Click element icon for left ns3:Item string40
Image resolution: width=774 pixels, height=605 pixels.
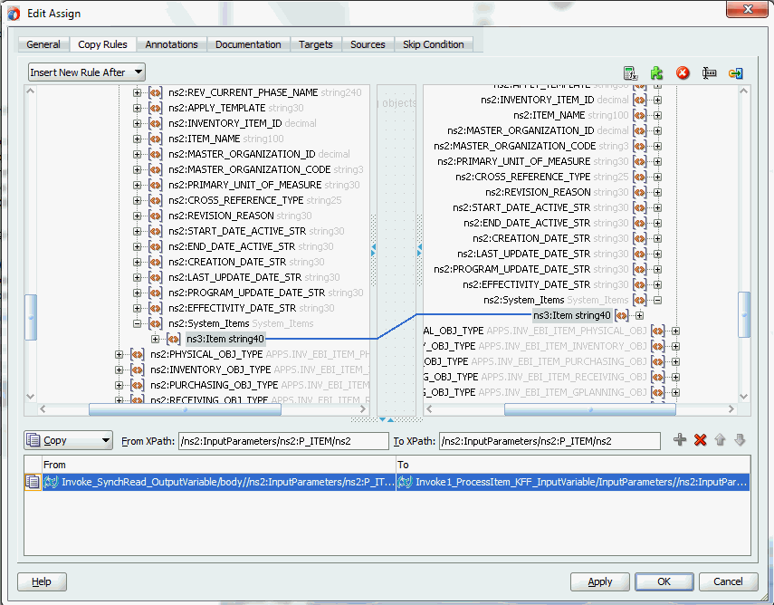tap(173, 339)
